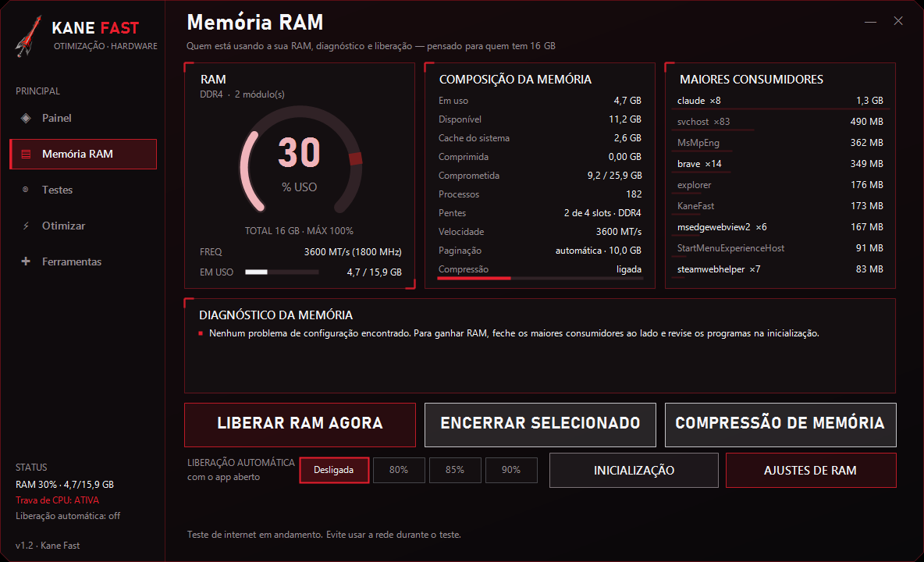Minimize the Kane Fast window
Image resolution: width=924 pixels, height=562 pixels.
[x=870, y=21]
